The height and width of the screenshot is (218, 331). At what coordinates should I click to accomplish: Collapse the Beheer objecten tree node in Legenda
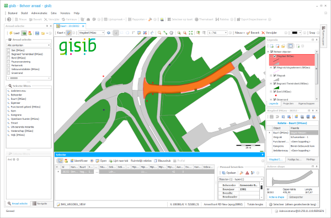pos(268,52)
